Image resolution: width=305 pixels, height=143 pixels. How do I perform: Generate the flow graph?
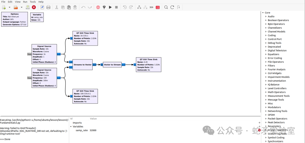coord(104,7)
